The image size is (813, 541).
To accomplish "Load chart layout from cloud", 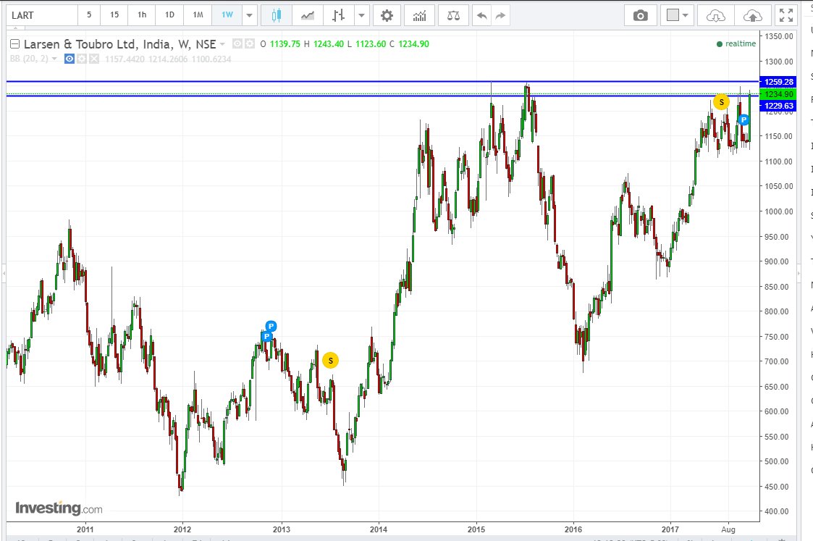I will tap(715, 15).
